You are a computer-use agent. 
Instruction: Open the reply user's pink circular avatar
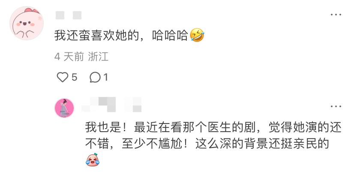pyautogui.click(x=64, y=108)
